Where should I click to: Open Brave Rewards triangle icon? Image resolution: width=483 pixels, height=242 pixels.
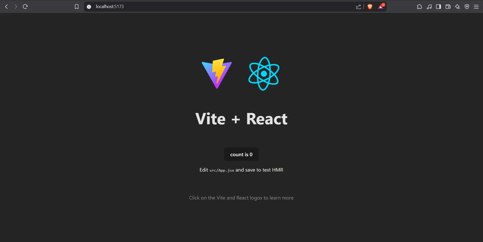(380, 7)
